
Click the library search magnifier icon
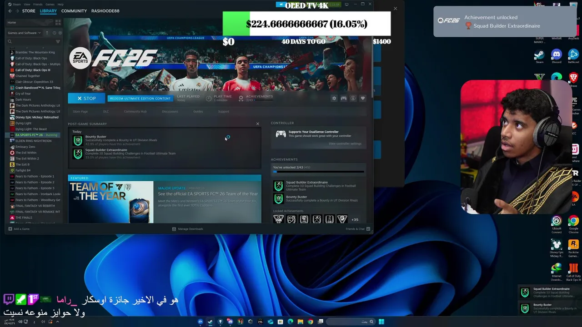click(10, 41)
